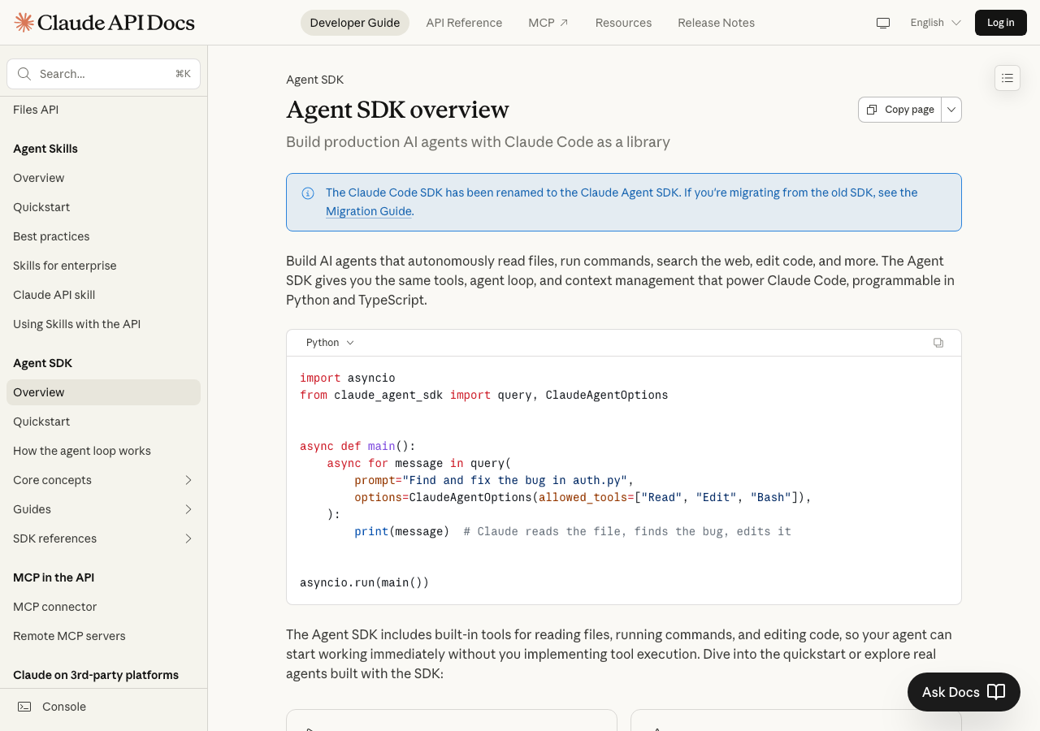Expand the Core concepts section
Image resolution: width=1040 pixels, height=731 pixels.
pos(188,480)
